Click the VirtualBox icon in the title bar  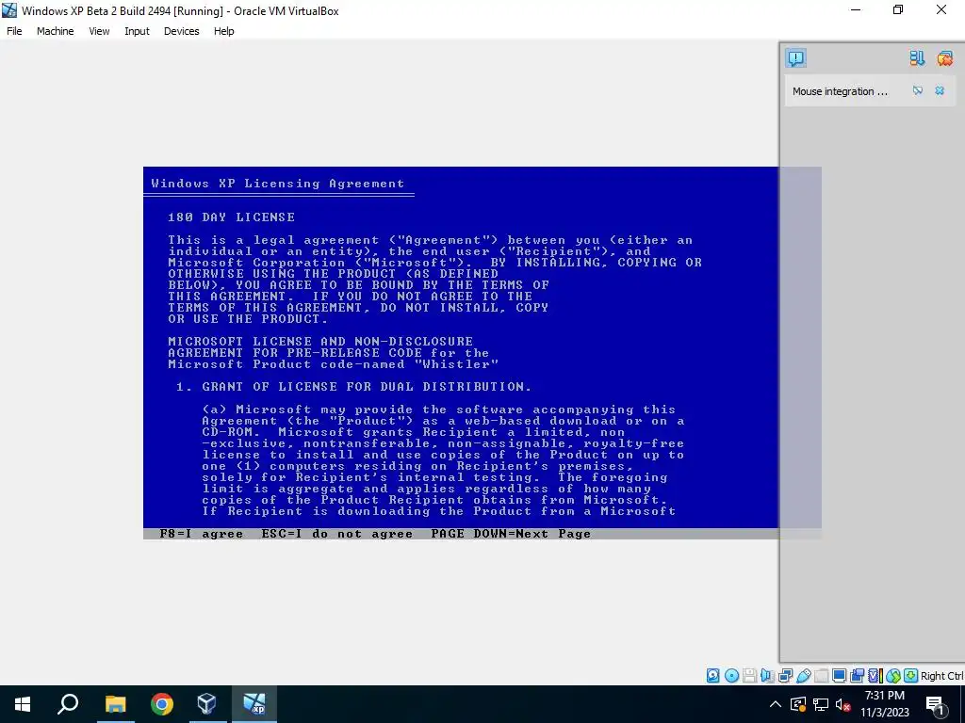pyautogui.click(x=9, y=10)
